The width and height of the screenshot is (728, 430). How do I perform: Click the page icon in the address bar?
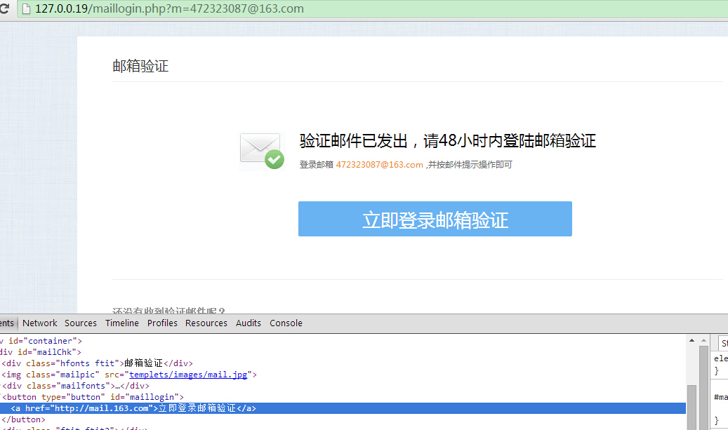pyautogui.click(x=27, y=8)
